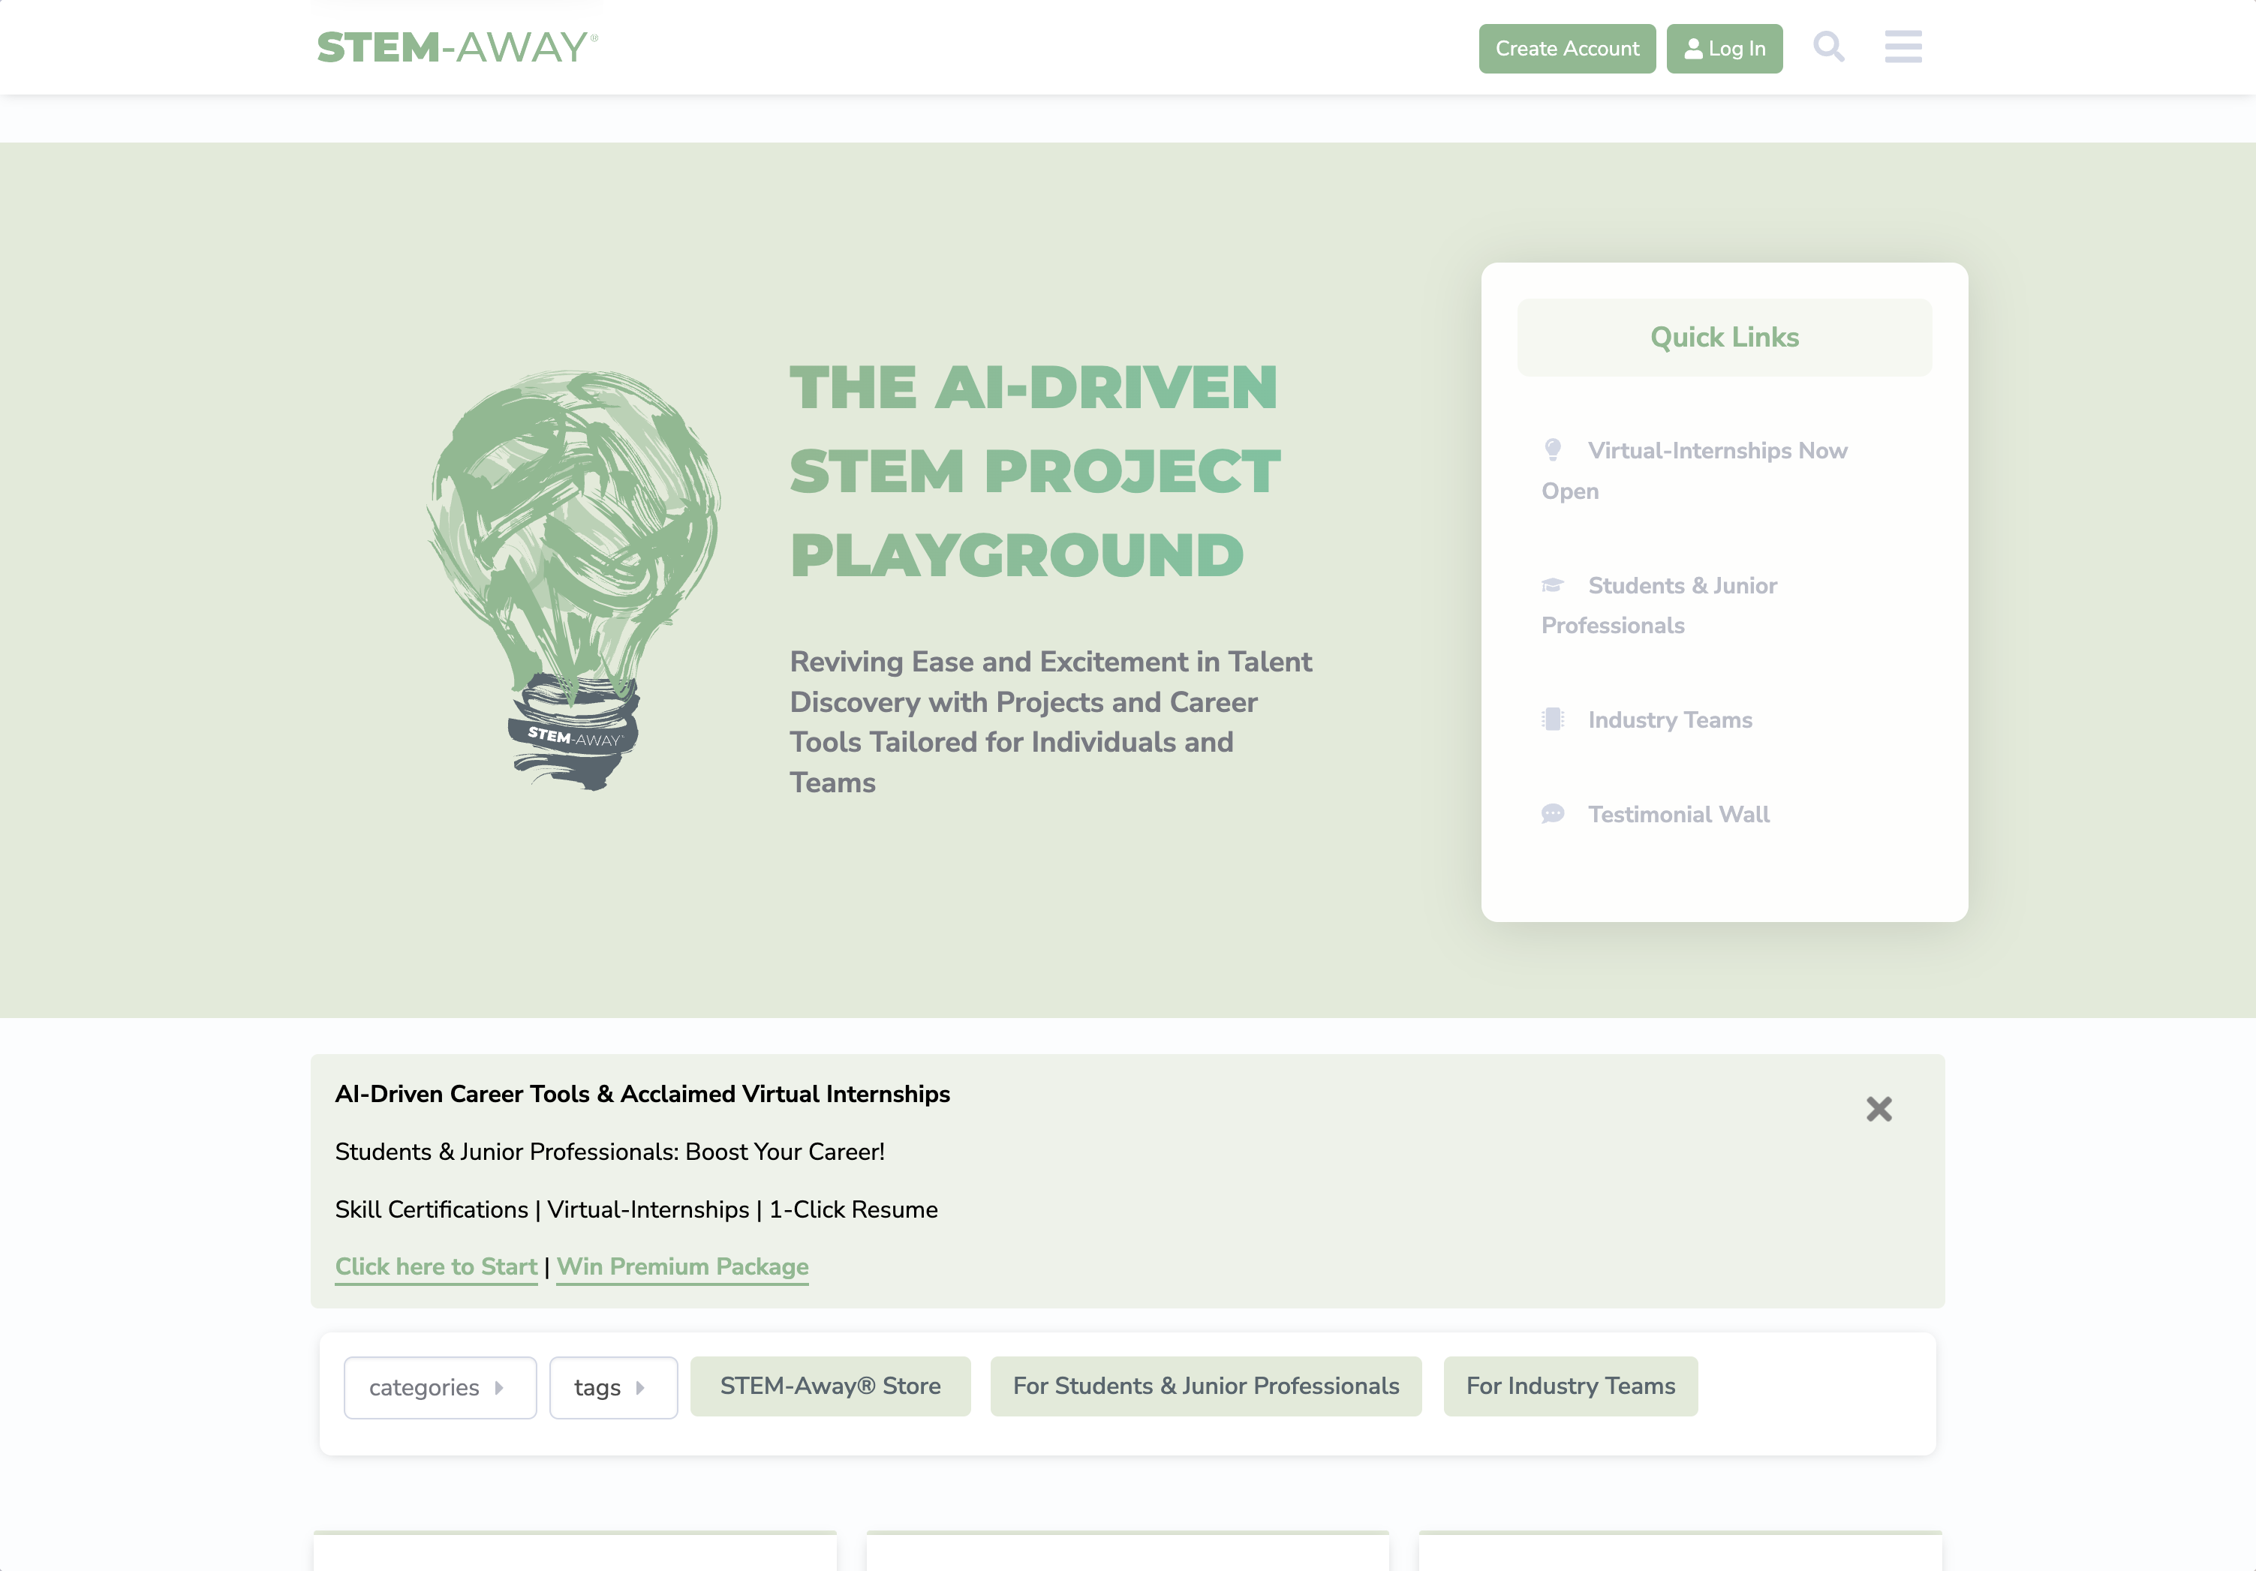Click the user profile icon on Log In

[x=1692, y=47]
